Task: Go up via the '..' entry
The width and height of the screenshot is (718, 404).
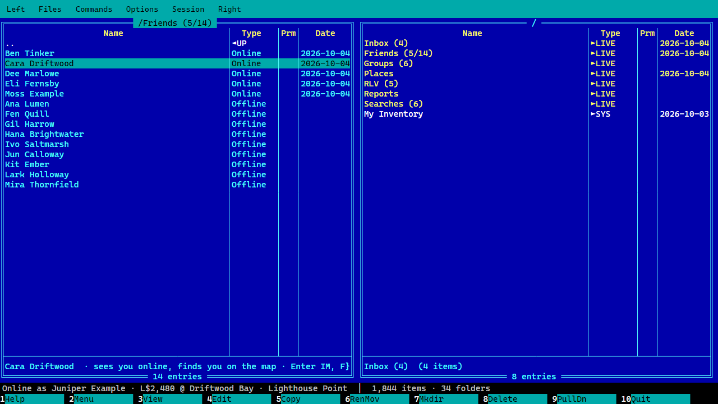Action: (177, 43)
